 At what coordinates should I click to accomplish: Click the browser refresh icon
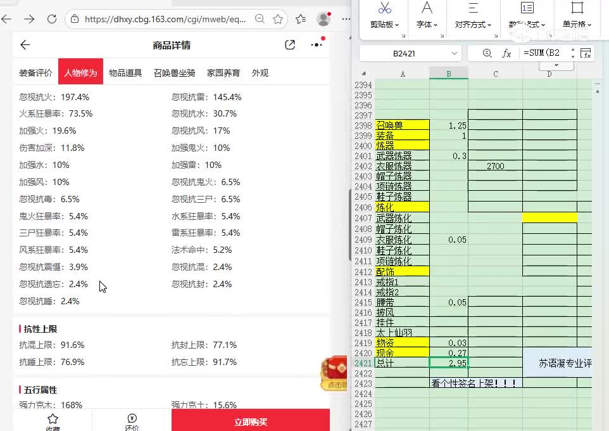point(51,19)
